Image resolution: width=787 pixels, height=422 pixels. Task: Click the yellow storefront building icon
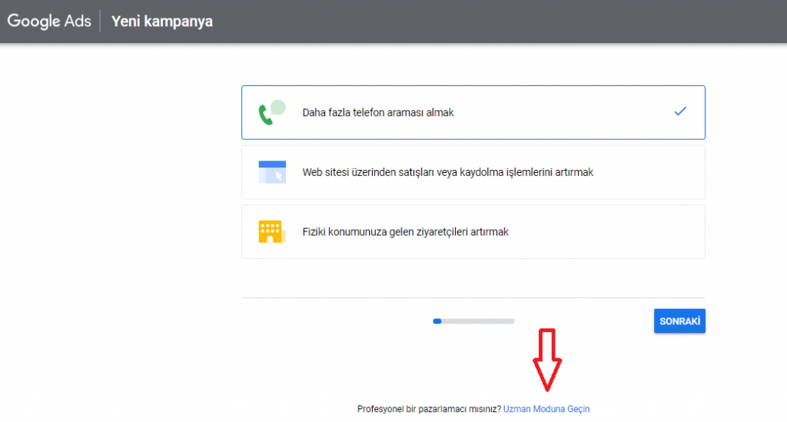(x=272, y=232)
